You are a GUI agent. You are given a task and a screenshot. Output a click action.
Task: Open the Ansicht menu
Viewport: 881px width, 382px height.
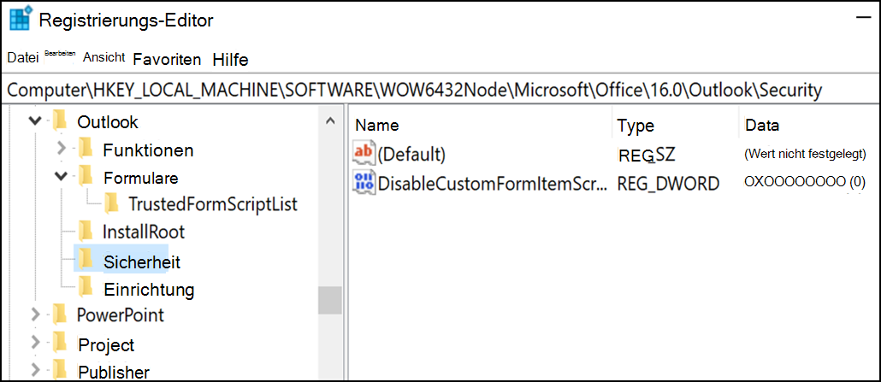(x=104, y=56)
